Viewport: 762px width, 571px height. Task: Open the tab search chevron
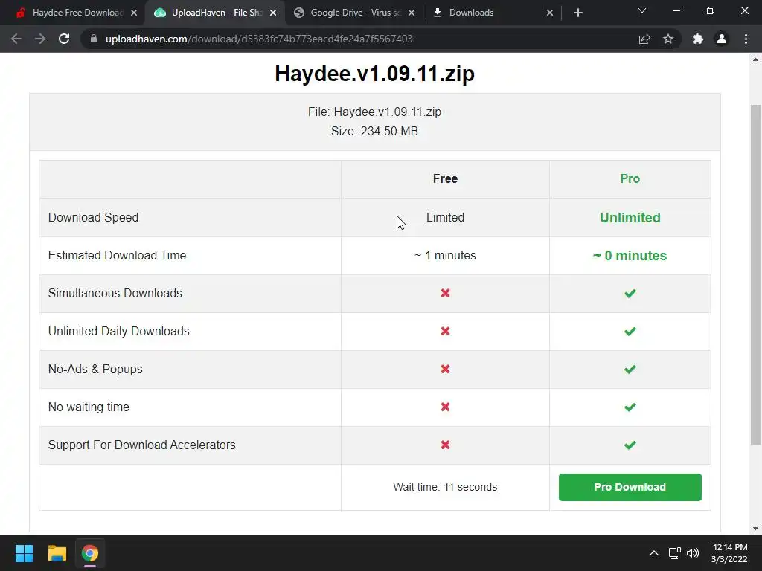pos(642,10)
